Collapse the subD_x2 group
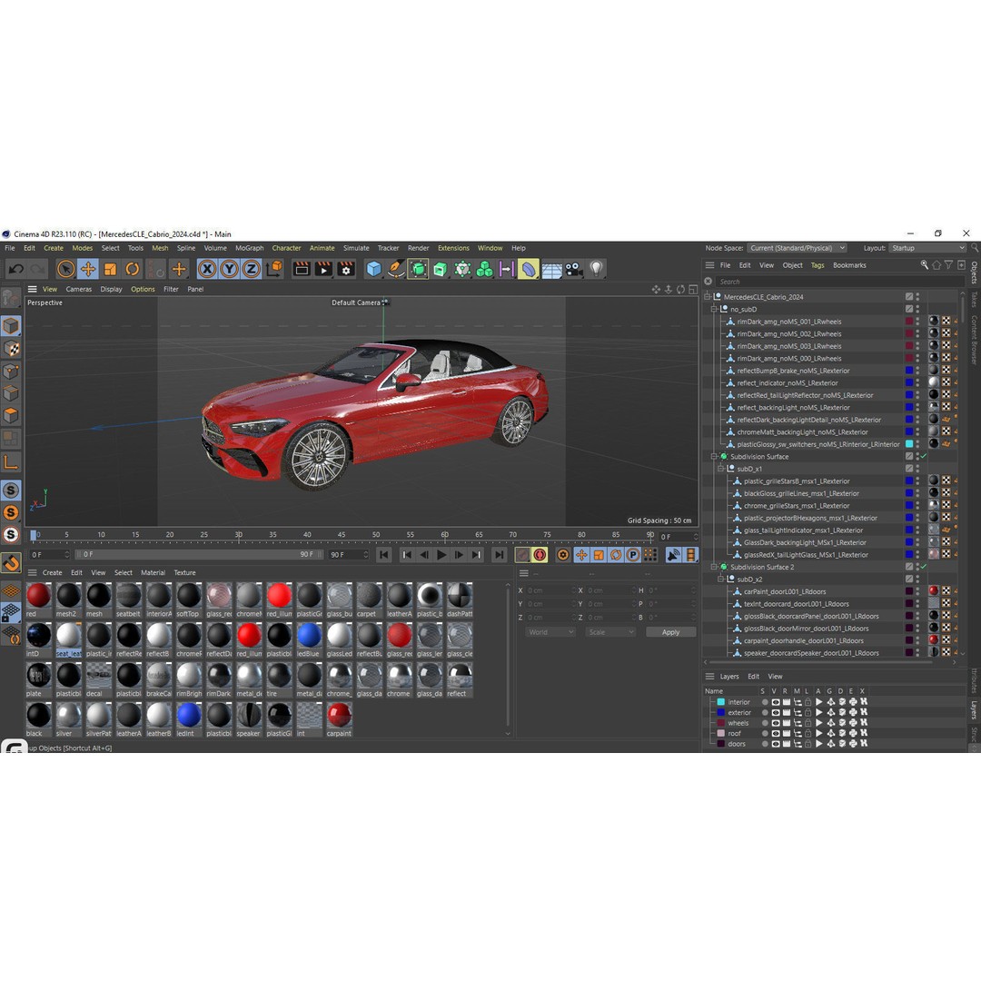The image size is (981, 981). point(721,580)
